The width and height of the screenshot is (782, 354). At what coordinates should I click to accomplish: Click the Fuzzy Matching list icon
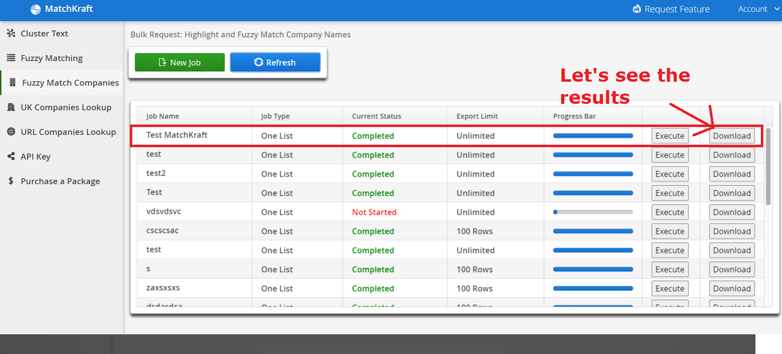pos(11,58)
